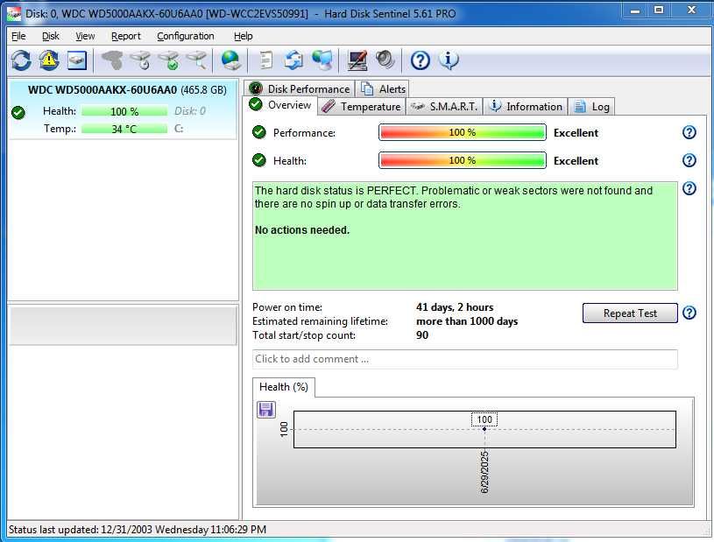Click the C: drive letter label

(x=179, y=129)
